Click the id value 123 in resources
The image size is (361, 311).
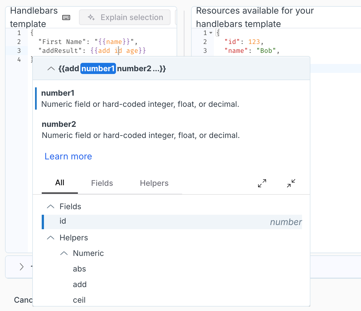[254, 42]
